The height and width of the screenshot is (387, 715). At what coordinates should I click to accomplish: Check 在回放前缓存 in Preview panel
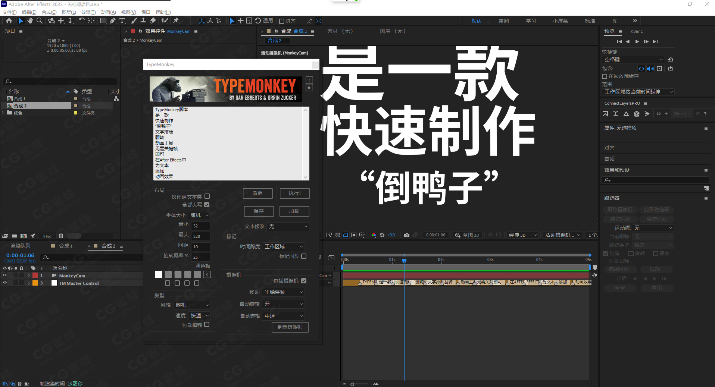click(x=605, y=76)
